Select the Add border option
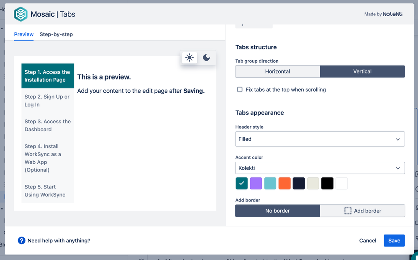Screen dimensions: 418x260 [x=362, y=211]
